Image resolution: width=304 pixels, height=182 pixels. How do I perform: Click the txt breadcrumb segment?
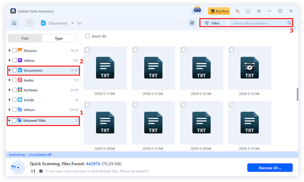pos(79,23)
